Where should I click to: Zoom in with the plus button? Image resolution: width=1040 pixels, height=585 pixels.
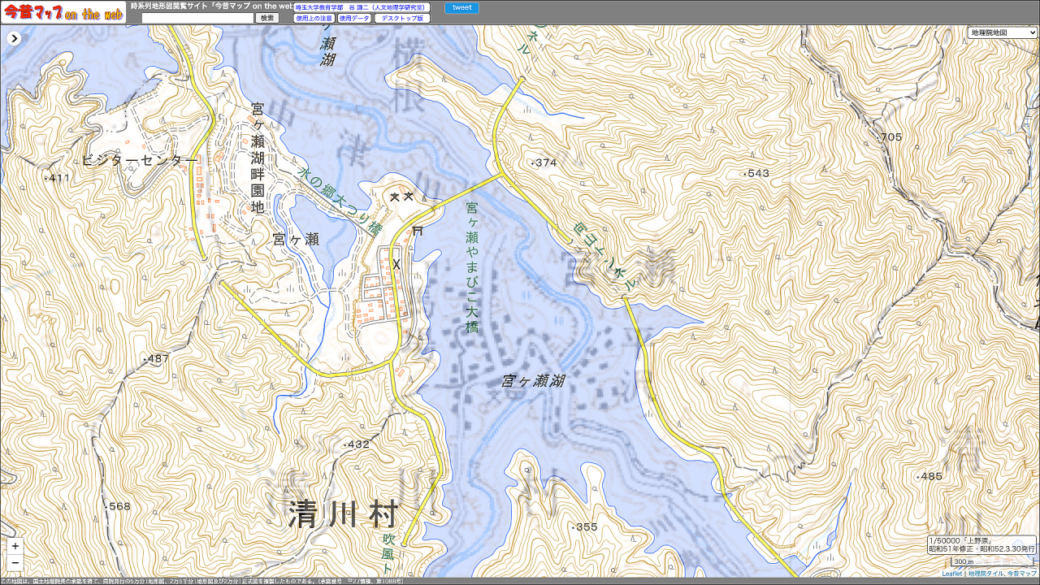tap(15, 546)
